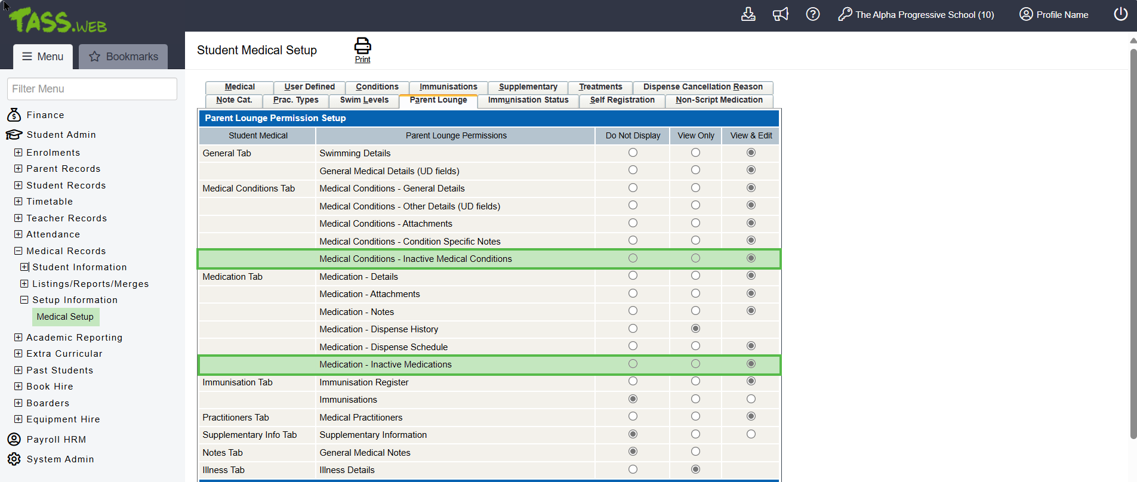
Task: Set Immunisations to View Only
Action: pyautogui.click(x=695, y=399)
